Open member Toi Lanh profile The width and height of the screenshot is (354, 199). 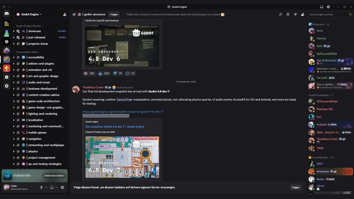330,78
